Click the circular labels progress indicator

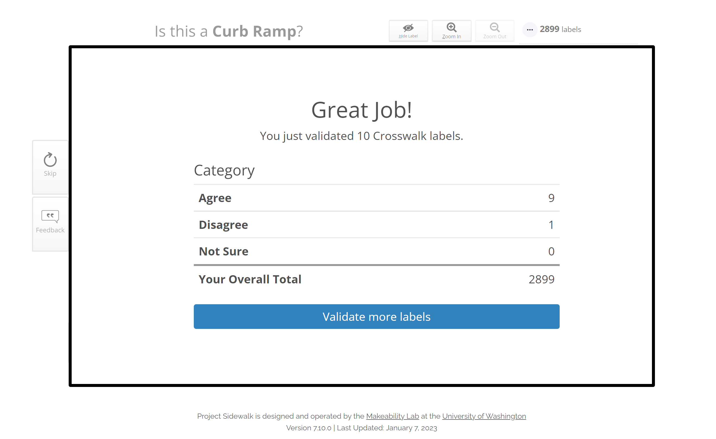530,29
